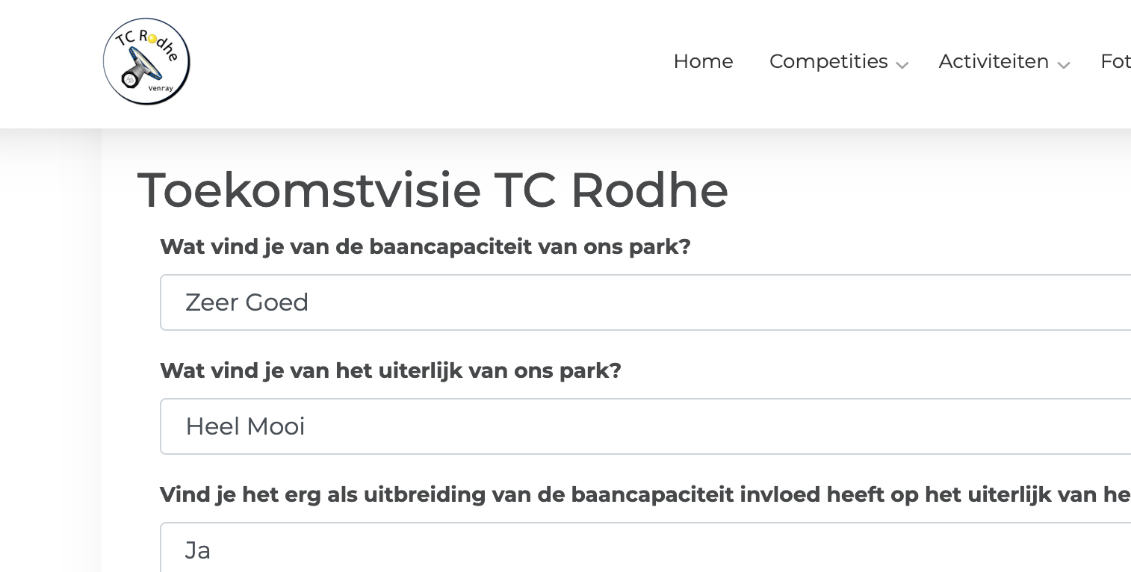Expand the chevron next to Activiteiten
The width and height of the screenshot is (1131, 572).
click(1064, 65)
